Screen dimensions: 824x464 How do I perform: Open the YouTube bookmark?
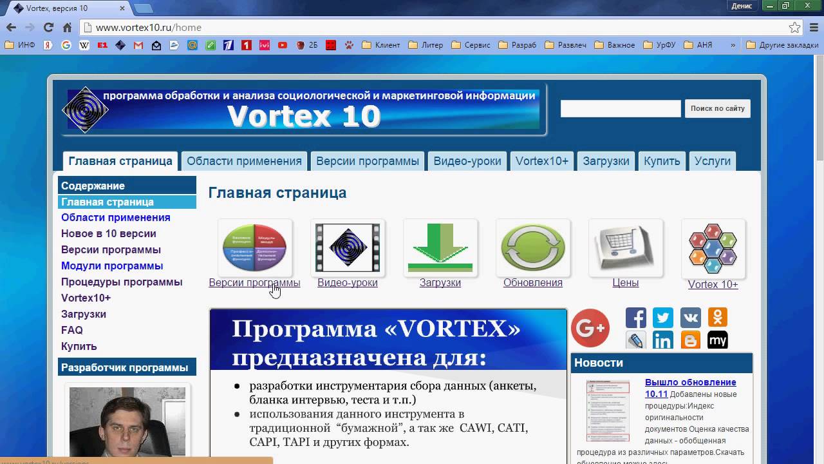coord(283,45)
